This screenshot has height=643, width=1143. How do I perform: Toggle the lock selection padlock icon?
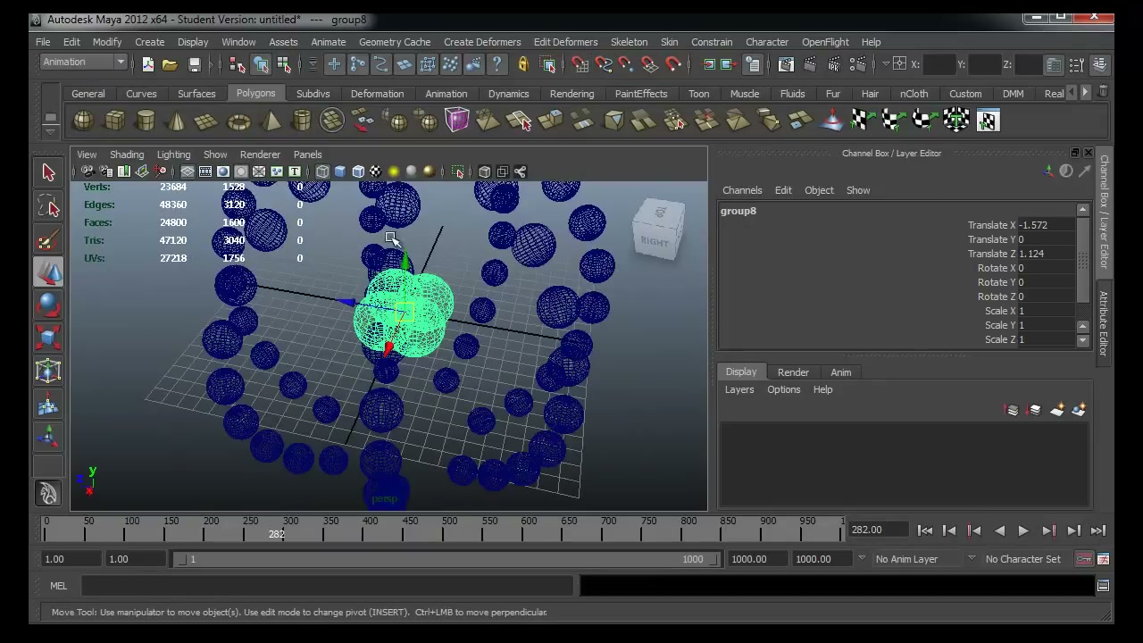523,63
